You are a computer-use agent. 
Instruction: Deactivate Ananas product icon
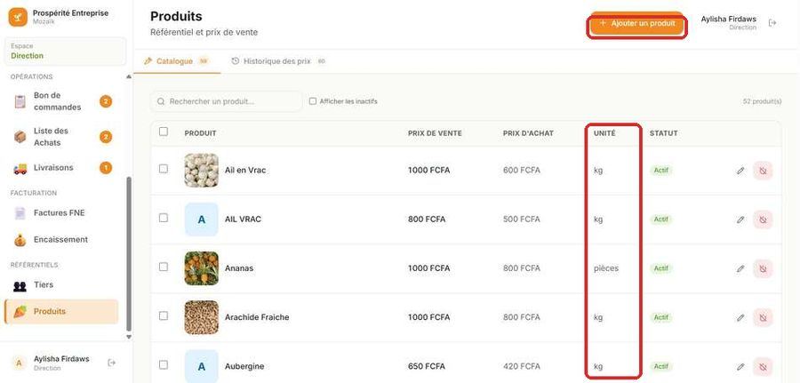pyautogui.click(x=763, y=268)
